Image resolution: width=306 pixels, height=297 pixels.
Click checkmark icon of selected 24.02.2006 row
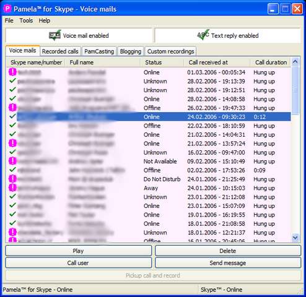coord(12,116)
